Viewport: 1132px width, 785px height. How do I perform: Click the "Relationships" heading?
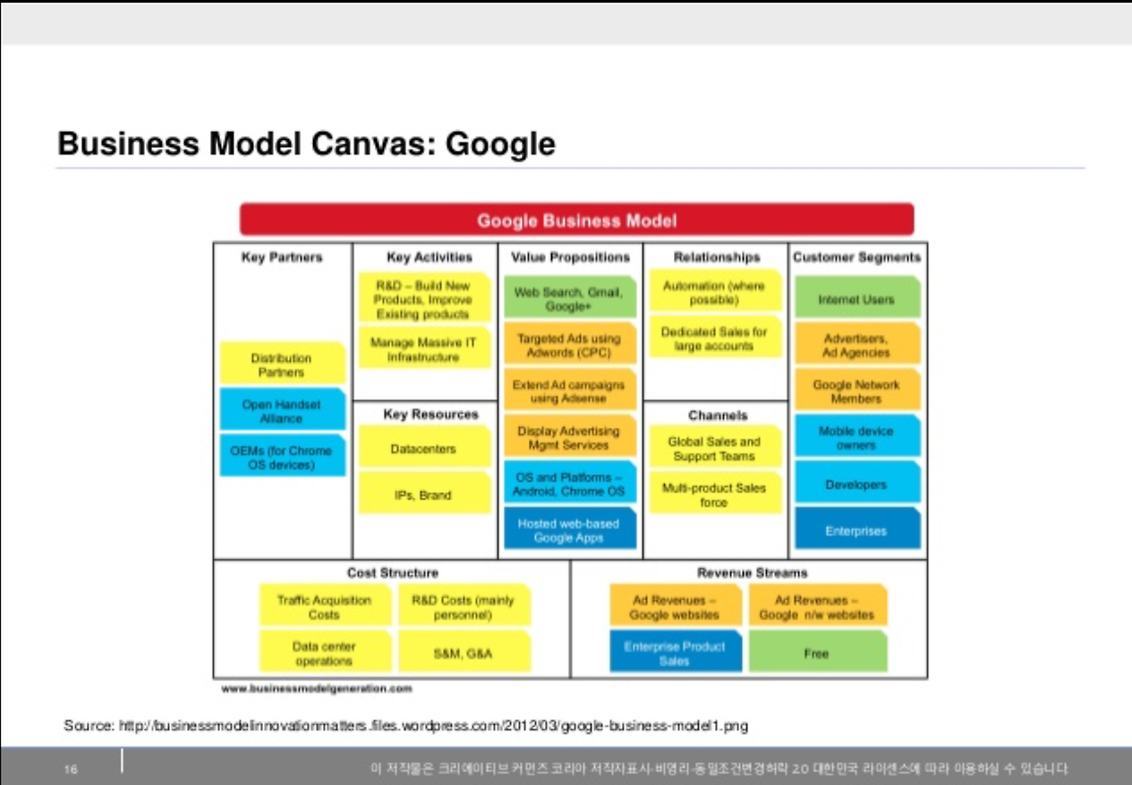(x=716, y=257)
